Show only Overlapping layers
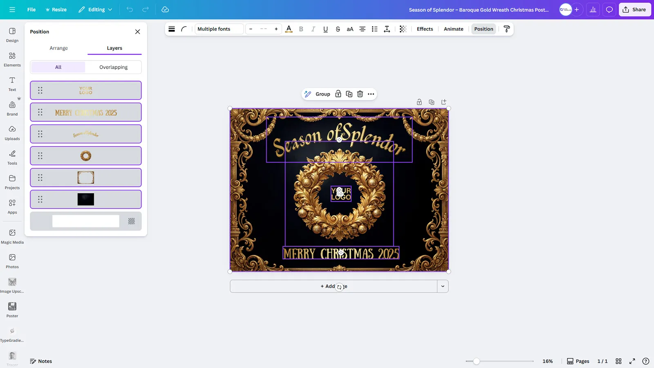Image resolution: width=654 pixels, height=368 pixels. tap(113, 67)
